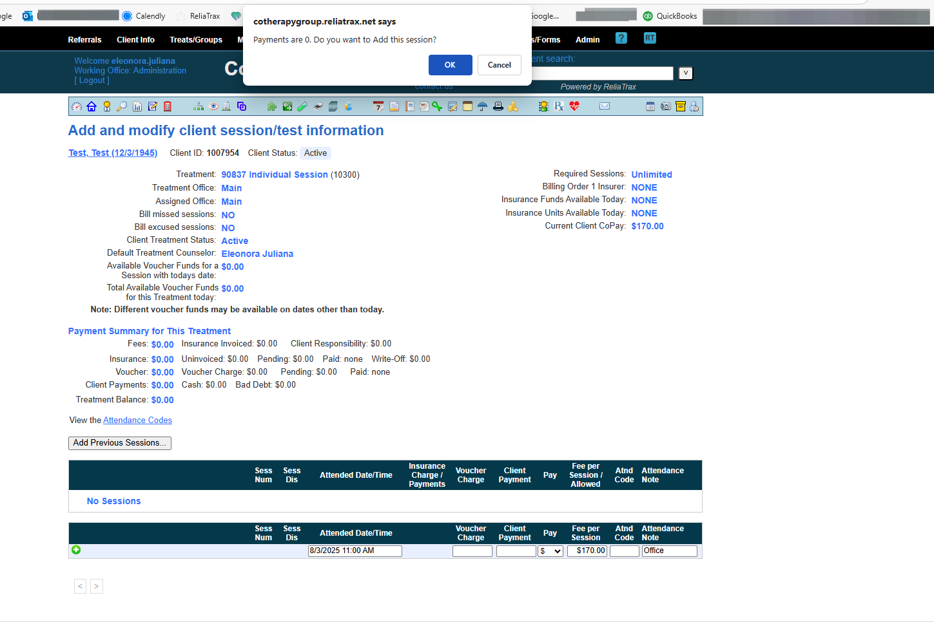Click the camera icon in toolbar

click(665, 107)
